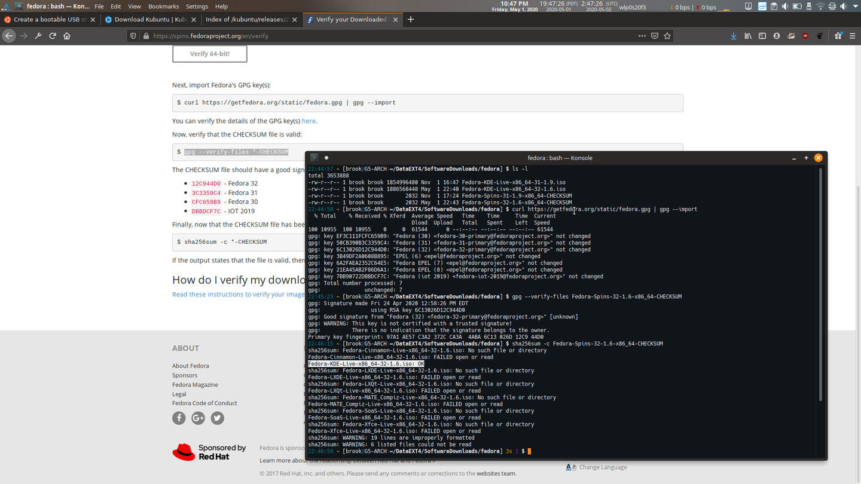This screenshot has width=861, height=484.
Task: Click the 'sha256sum -c *-CHECKSUM' command box
Action: coord(239,242)
